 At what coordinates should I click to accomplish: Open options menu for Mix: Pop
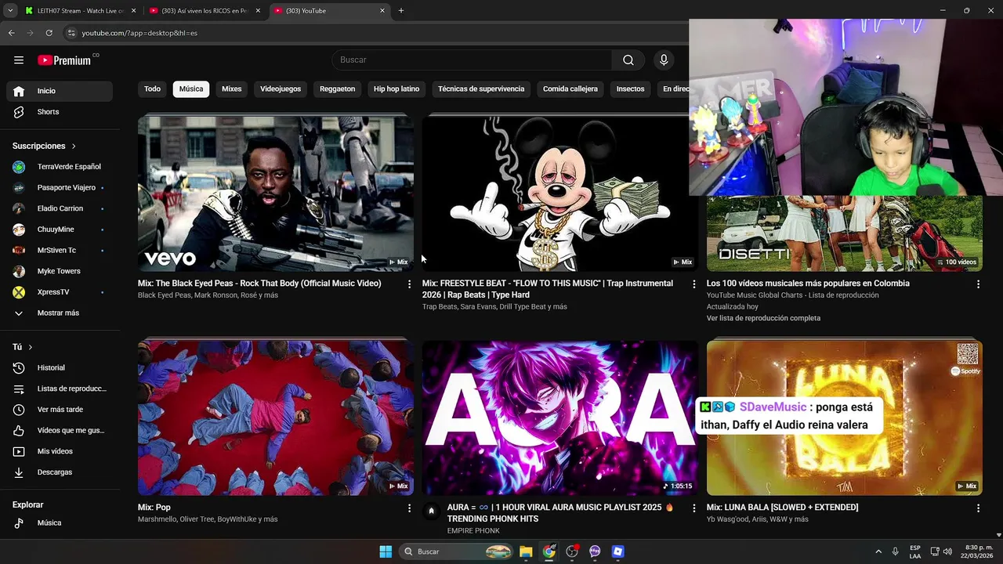point(409,508)
